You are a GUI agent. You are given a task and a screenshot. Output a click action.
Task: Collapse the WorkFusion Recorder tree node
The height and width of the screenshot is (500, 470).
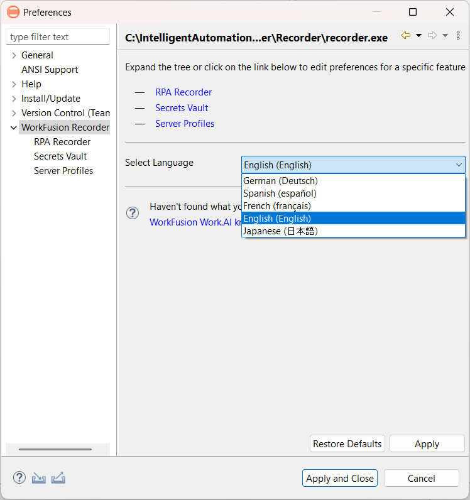[x=14, y=128]
